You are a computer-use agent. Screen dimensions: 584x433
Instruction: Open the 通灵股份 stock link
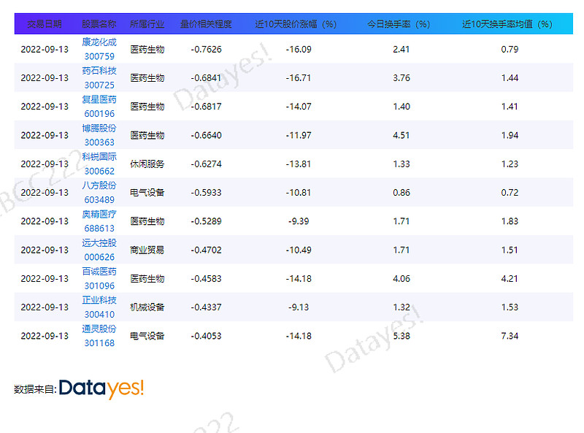[99, 329]
